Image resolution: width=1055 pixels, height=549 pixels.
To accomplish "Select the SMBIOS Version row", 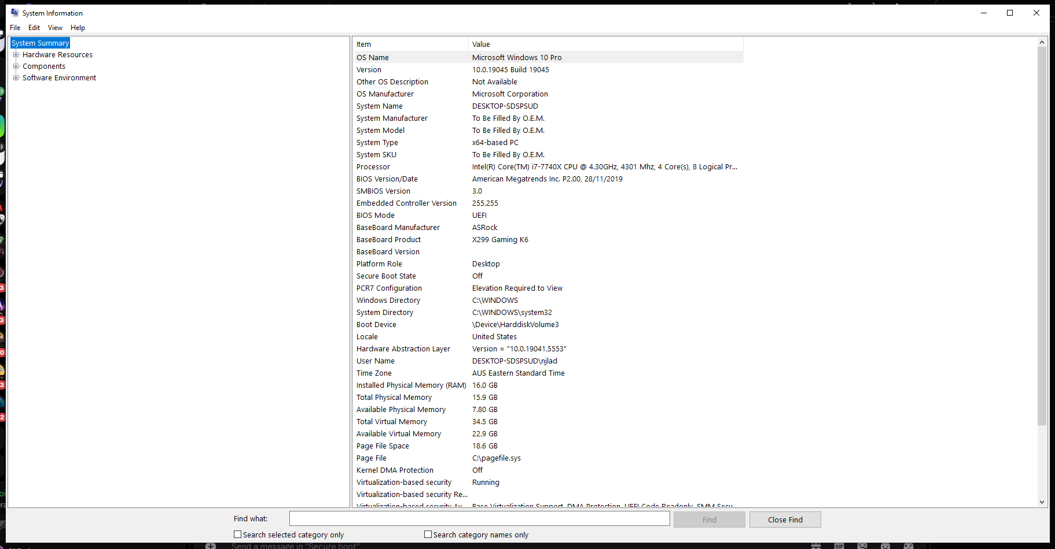I will coord(549,191).
